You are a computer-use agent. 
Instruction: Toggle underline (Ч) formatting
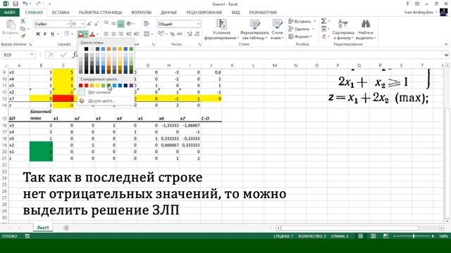click(x=52, y=34)
